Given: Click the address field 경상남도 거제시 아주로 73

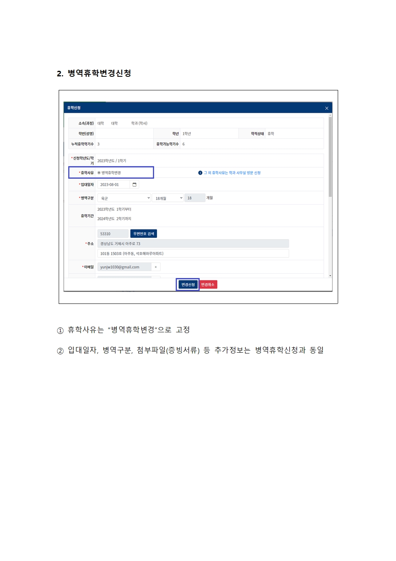Looking at the screenshot, I should pos(193,244).
